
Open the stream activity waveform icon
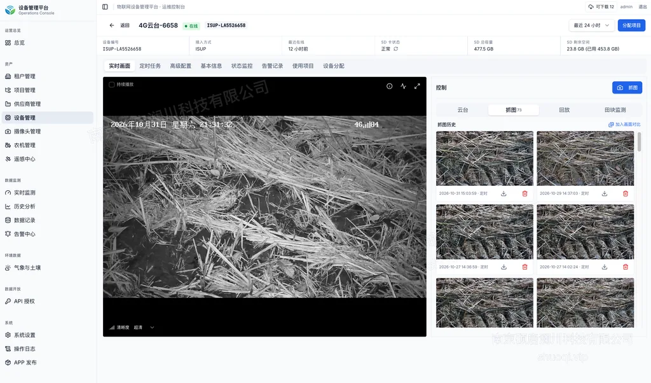click(403, 86)
